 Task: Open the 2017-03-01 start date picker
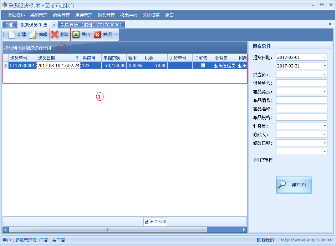(x=325, y=57)
